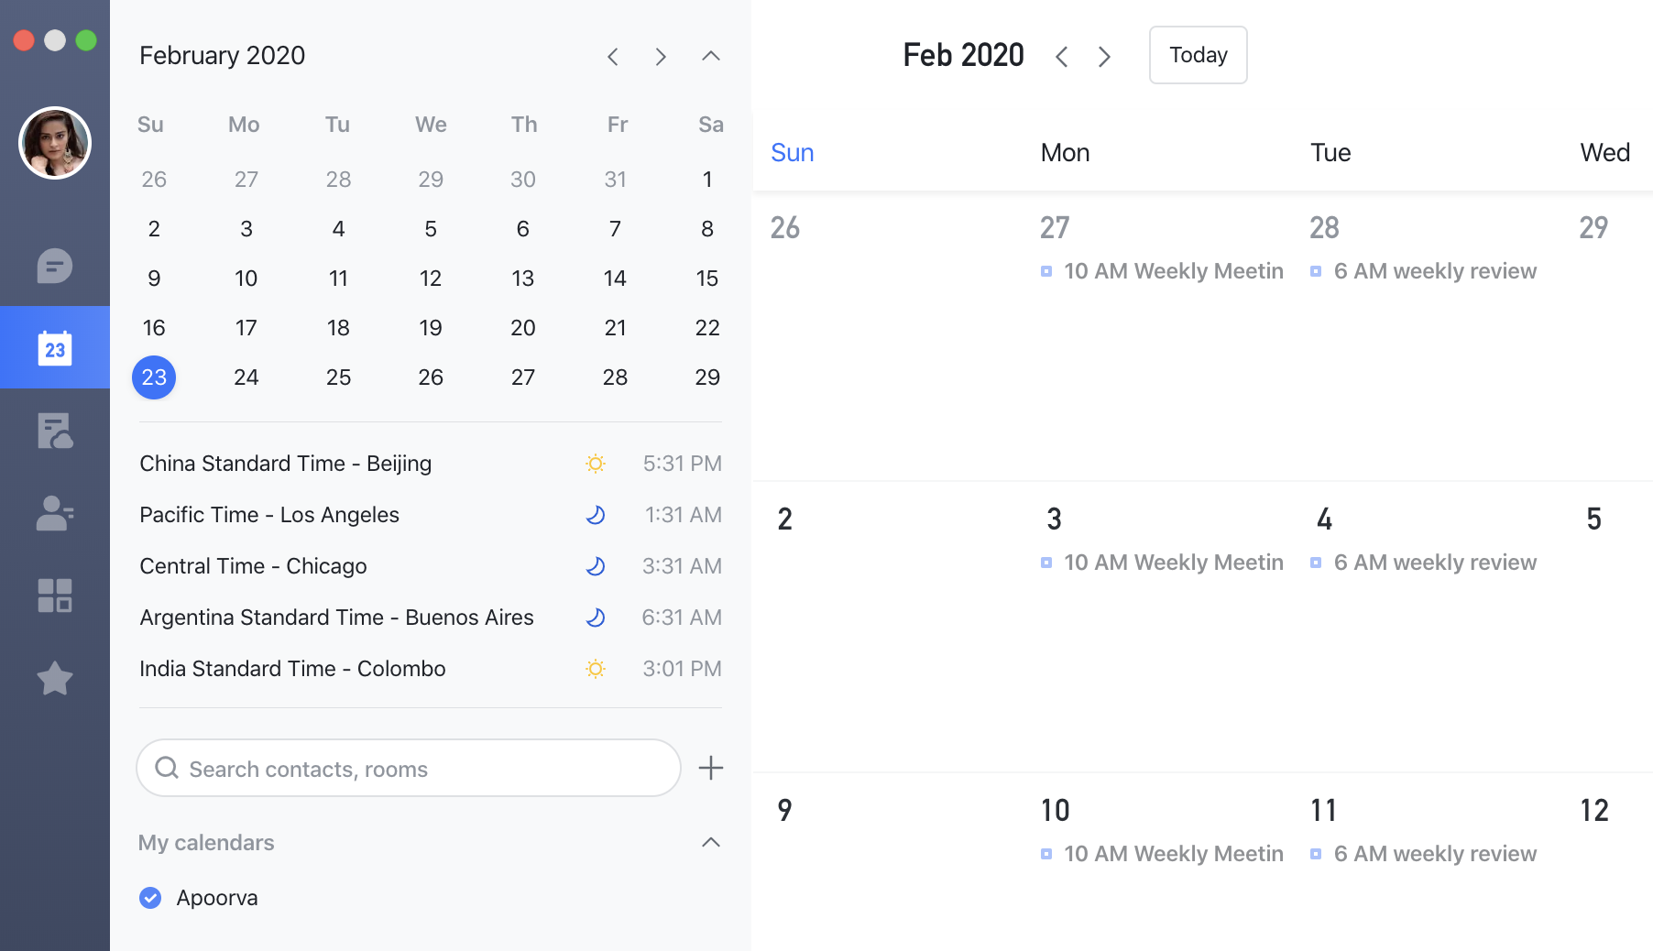Click the sun icon for Colombo time
The height and width of the screenshot is (951, 1653).
coord(596,669)
